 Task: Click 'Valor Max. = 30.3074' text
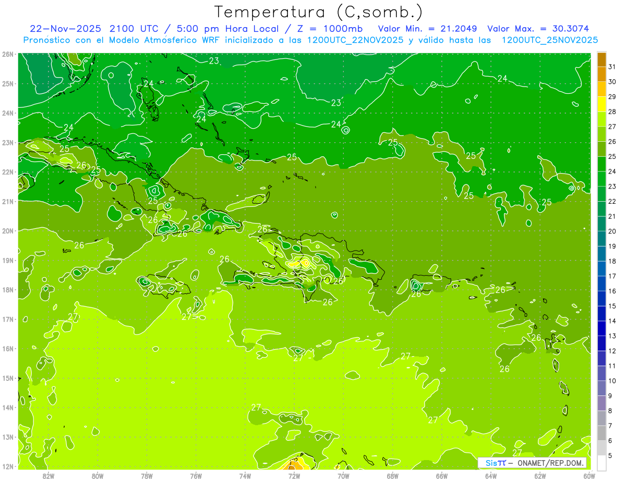coord(538,28)
